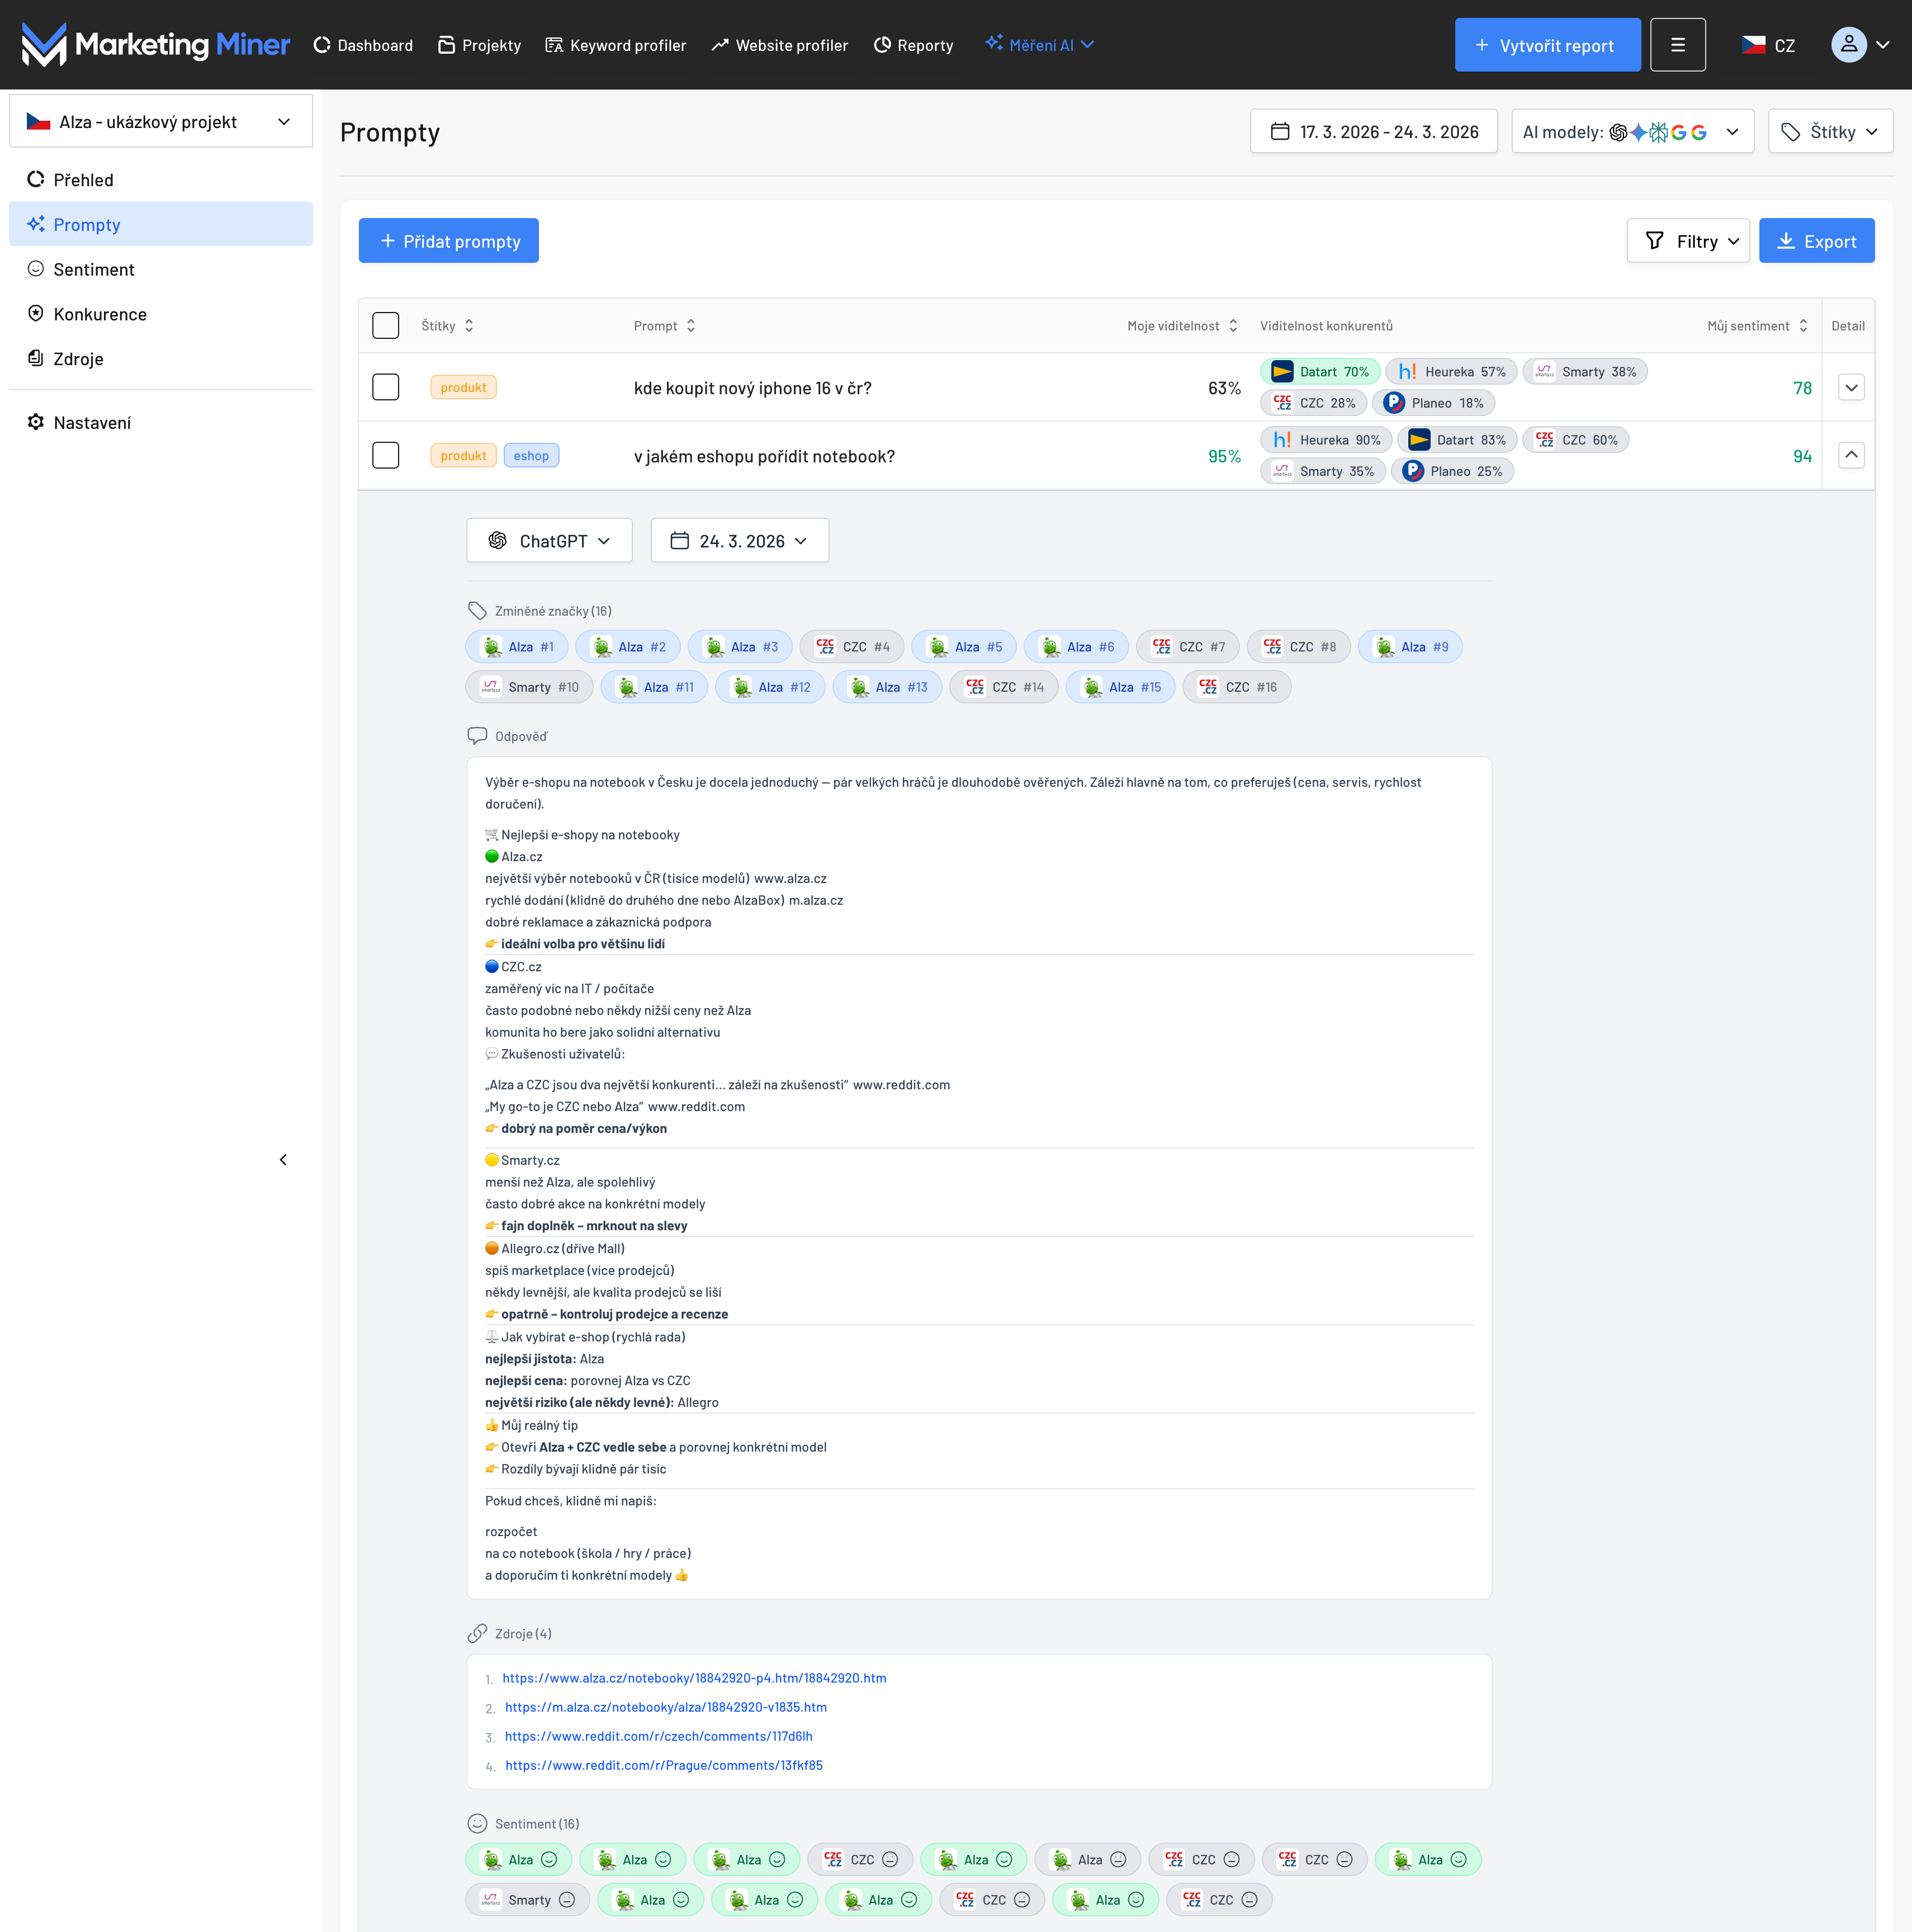This screenshot has height=1932, width=1912.
Task: Click the Přidat prompty button
Action: click(449, 241)
